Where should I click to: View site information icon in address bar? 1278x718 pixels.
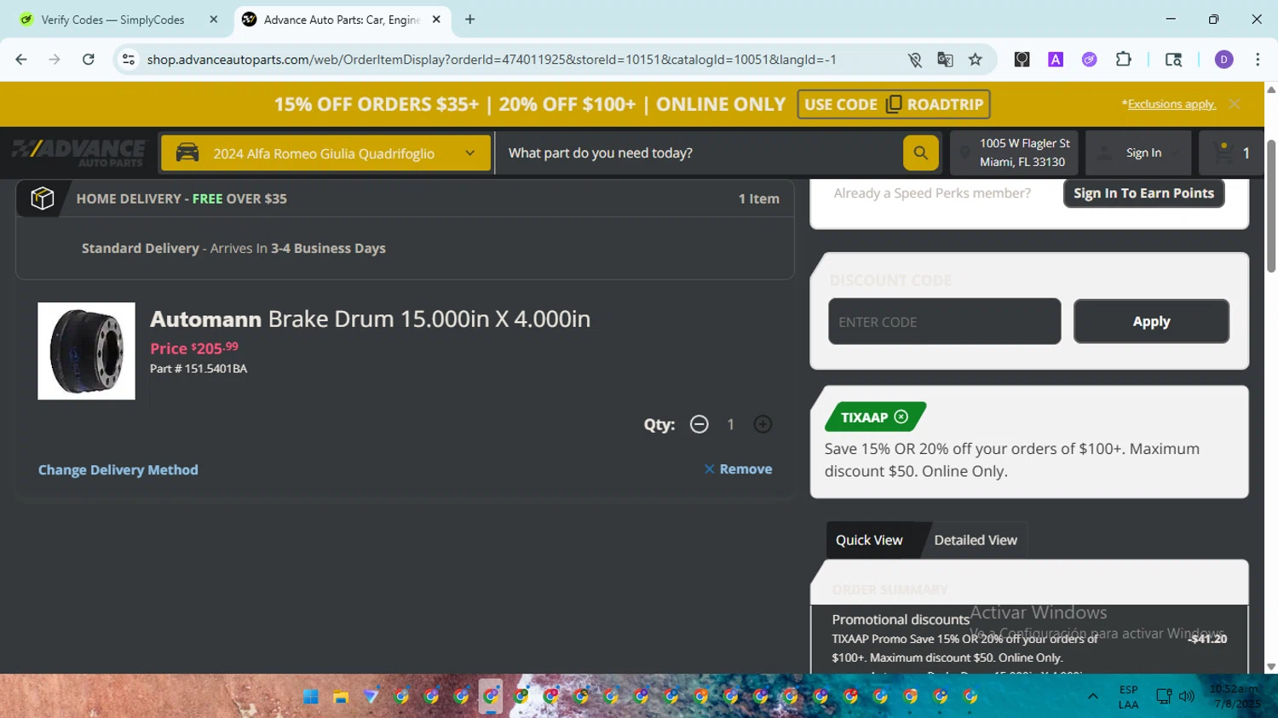(x=129, y=60)
